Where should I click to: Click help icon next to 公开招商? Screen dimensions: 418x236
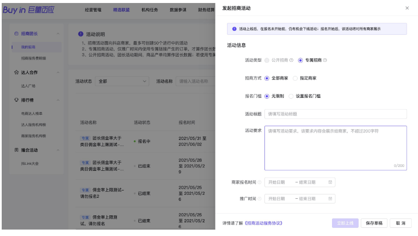292,60
